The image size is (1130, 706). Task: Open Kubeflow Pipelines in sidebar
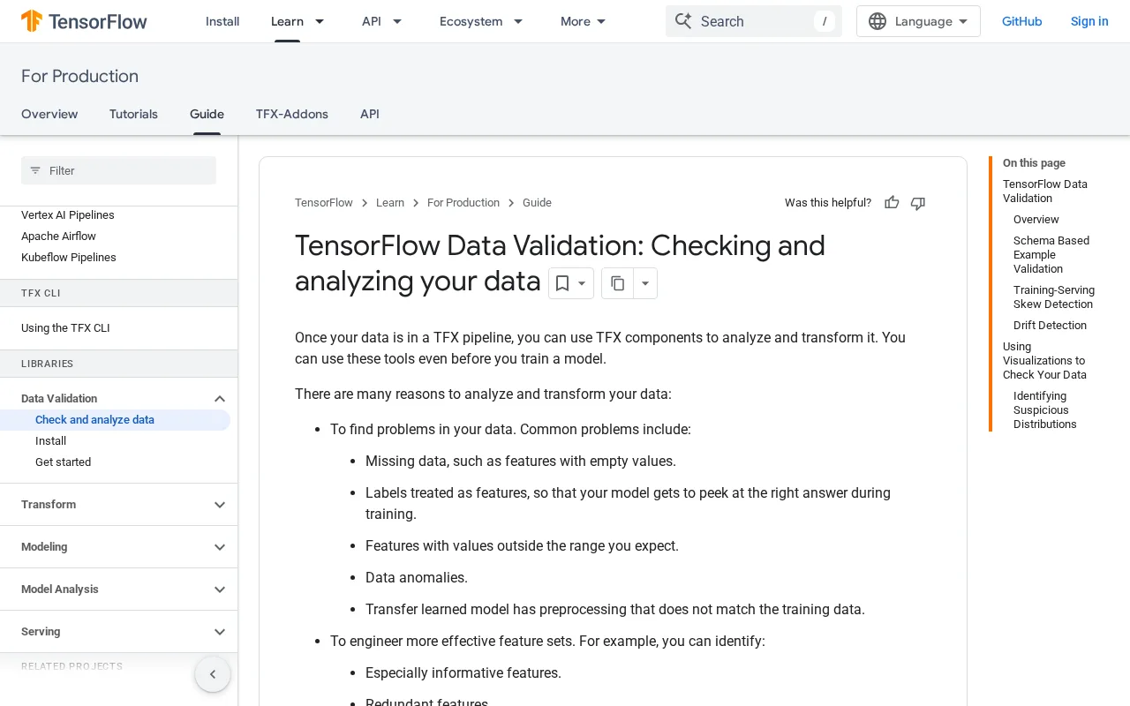click(x=69, y=258)
